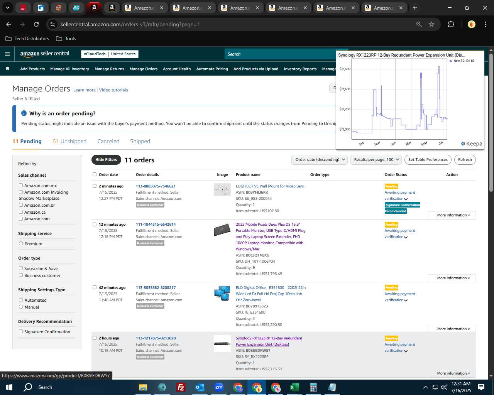The width and height of the screenshot is (494, 395).
Task: Open the Learn more link
Action: [85, 90]
